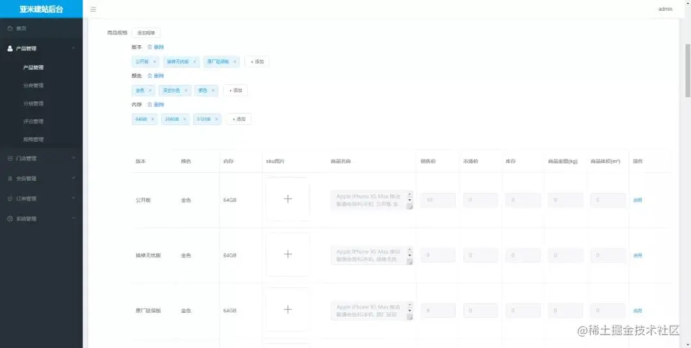Click the 销售价 column header
This screenshot has width=691, height=348.
tap(428, 162)
